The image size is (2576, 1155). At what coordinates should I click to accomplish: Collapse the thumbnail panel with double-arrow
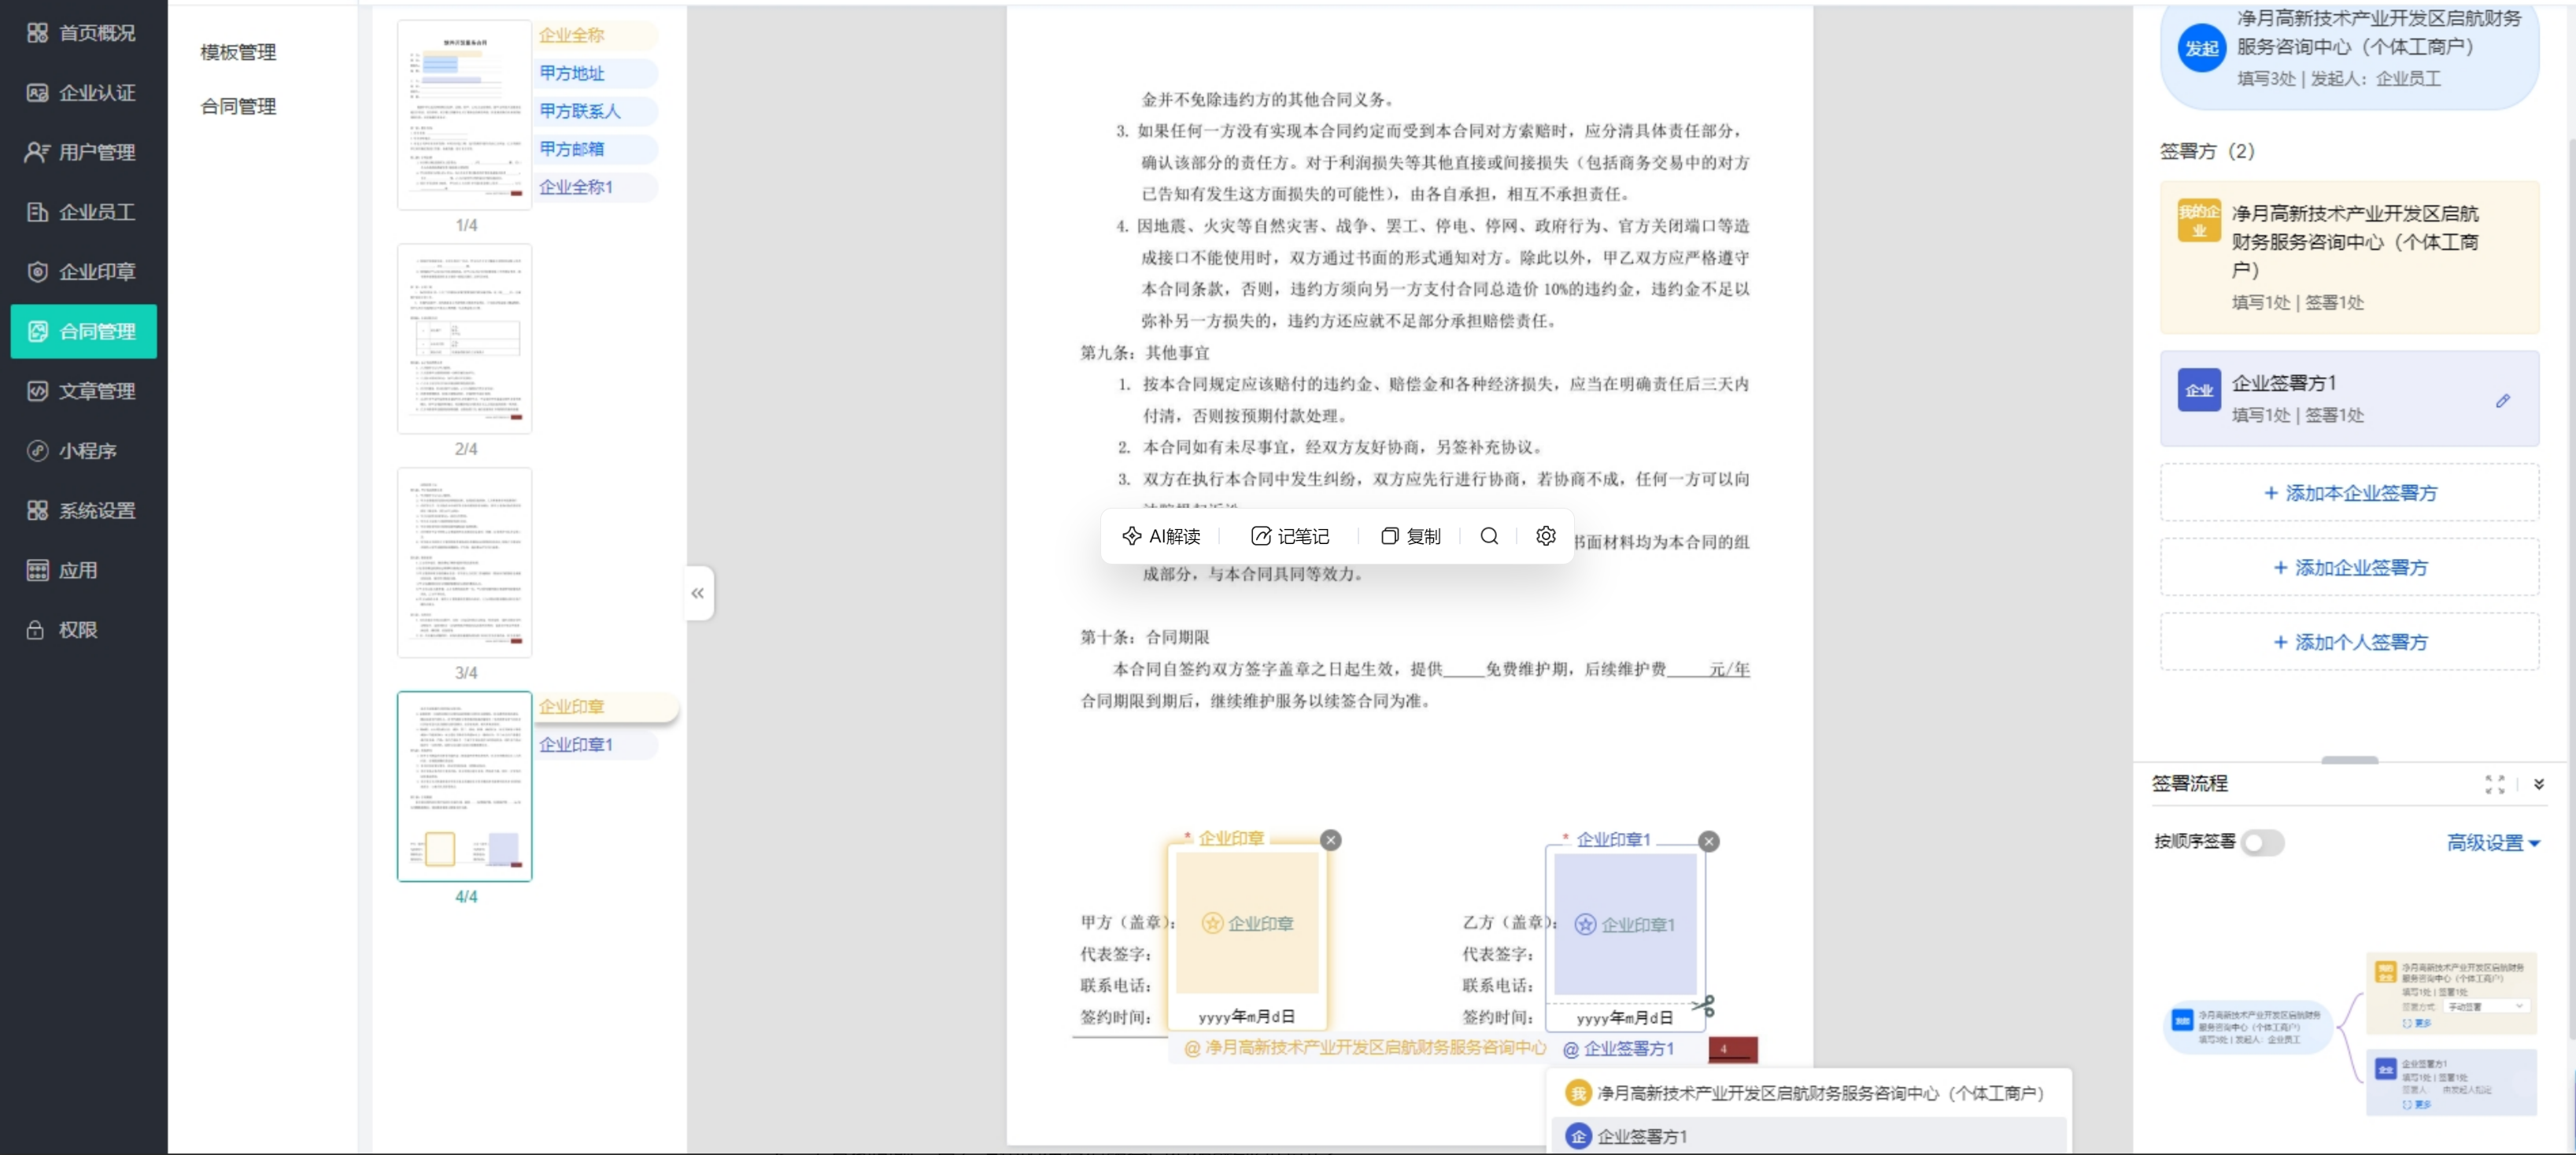(698, 593)
